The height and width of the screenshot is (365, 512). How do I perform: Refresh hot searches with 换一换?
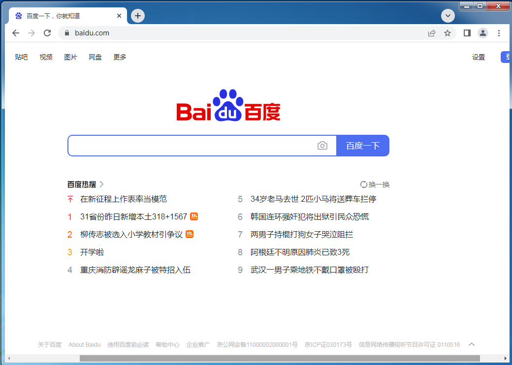pos(375,184)
